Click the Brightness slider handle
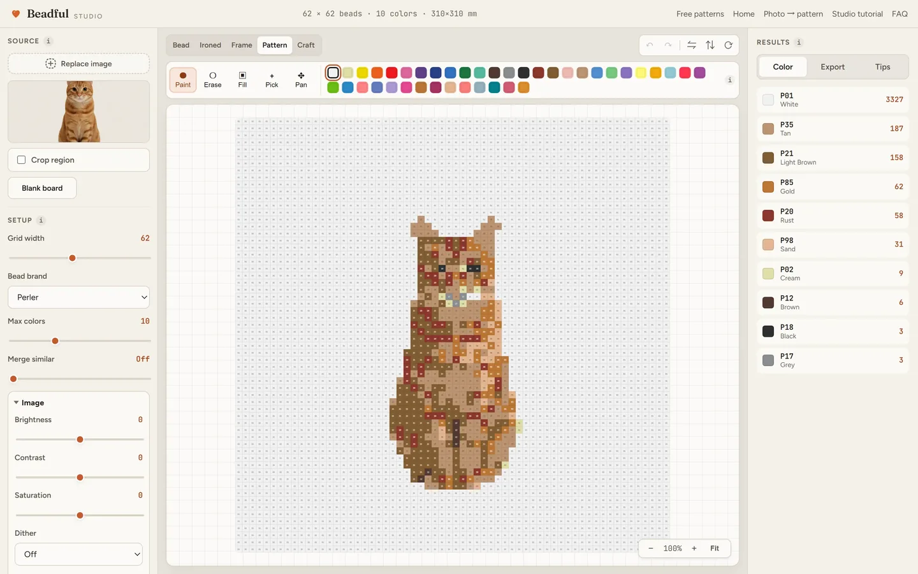The width and height of the screenshot is (918, 574). pyautogui.click(x=80, y=439)
